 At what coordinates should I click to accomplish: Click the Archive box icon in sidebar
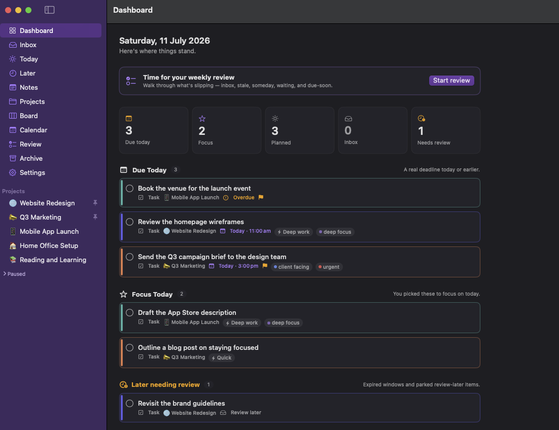[x=13, y=159]
